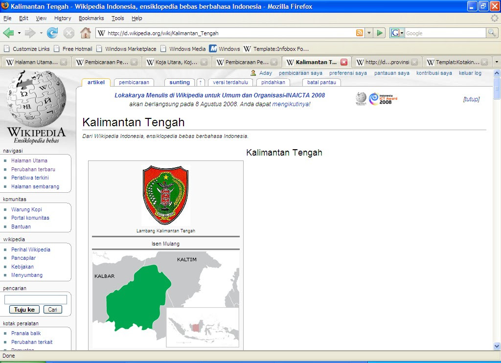Click the small Wikipedia logo in banner
The image size is (501, 363).
pyautogui.click(x=361, y=98)
